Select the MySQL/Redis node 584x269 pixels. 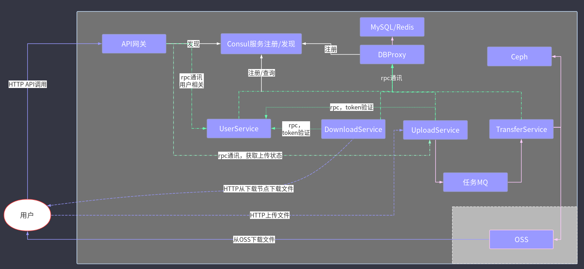(392, 27)
